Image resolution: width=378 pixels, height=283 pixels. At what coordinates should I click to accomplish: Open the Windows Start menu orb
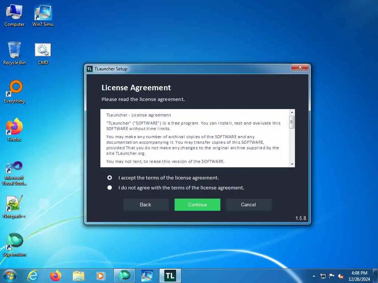[x=10, y=276]
